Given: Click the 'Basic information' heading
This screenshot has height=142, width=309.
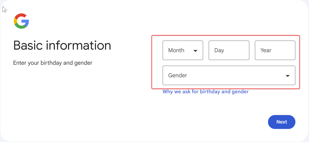Looking at the screenshot, I should [x=62, y=45].
